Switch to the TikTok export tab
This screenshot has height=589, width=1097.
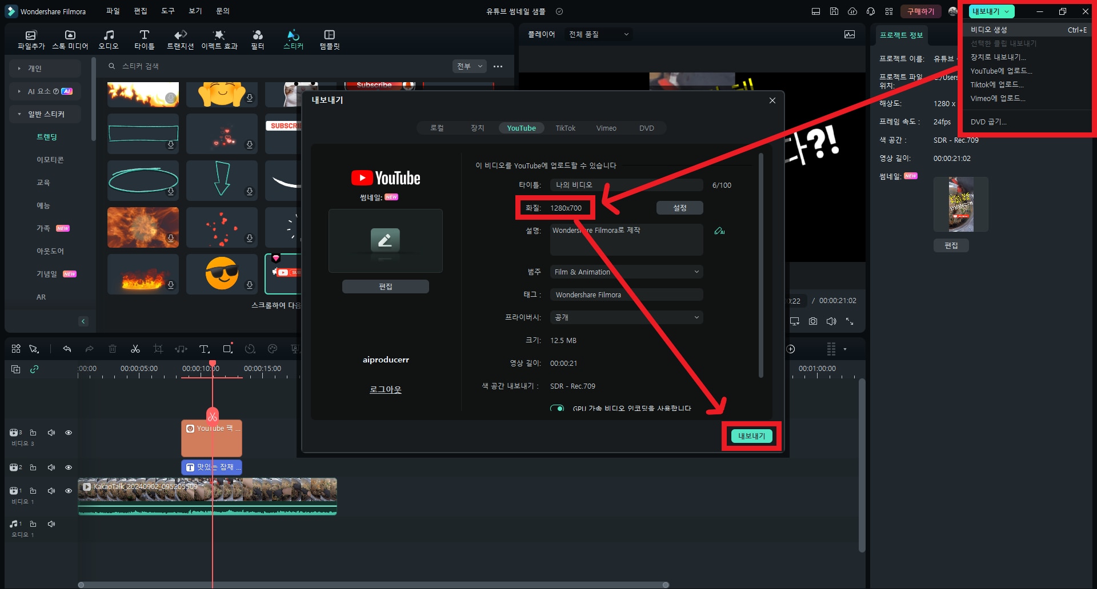click(x=566, y=128)
